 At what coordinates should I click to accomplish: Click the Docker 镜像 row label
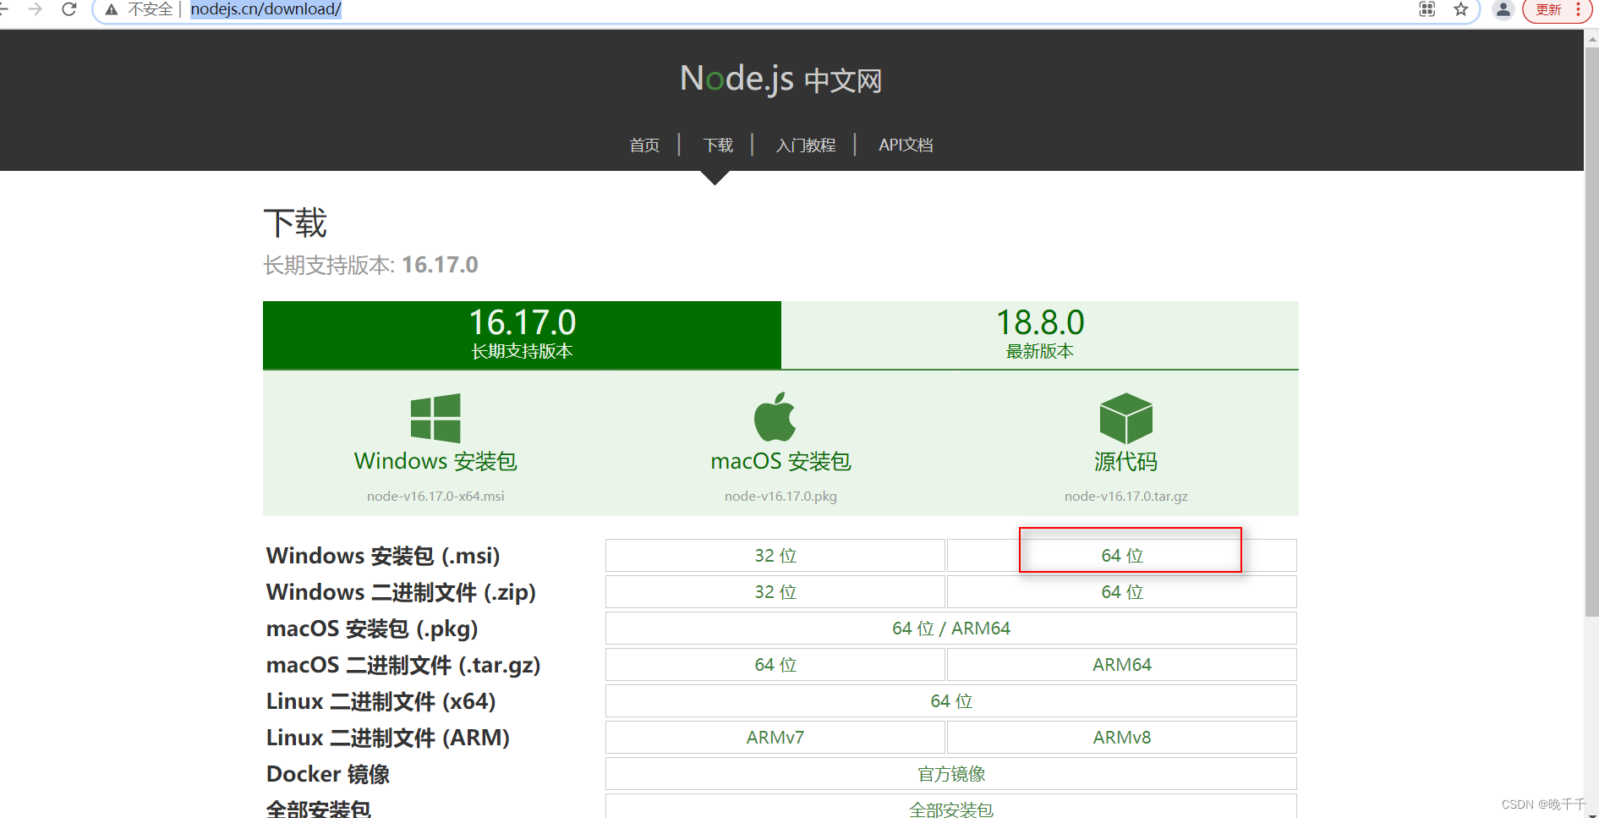pyautogui.click(x=328, y=774)
